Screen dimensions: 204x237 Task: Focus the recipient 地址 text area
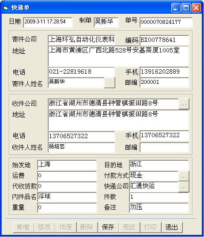(x=118, y=120)
